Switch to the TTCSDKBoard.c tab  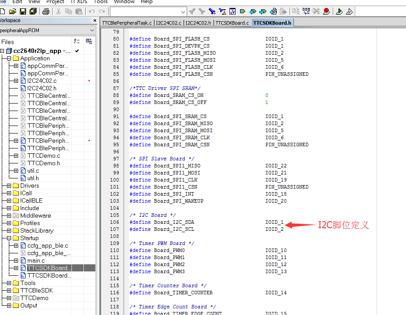[x=232, y=23]
